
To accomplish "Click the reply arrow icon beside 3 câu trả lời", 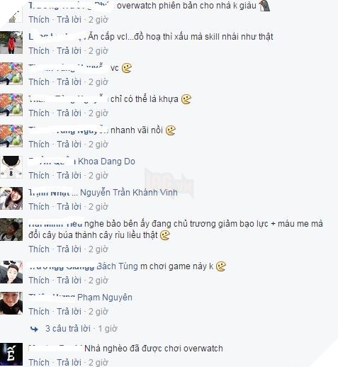I will coord(35,329).
